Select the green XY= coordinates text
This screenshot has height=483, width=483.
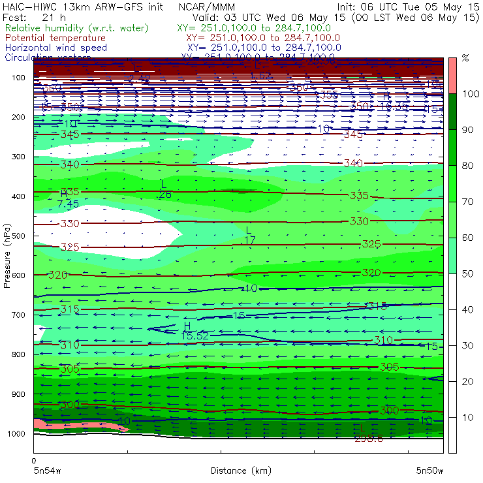[254, 28]
